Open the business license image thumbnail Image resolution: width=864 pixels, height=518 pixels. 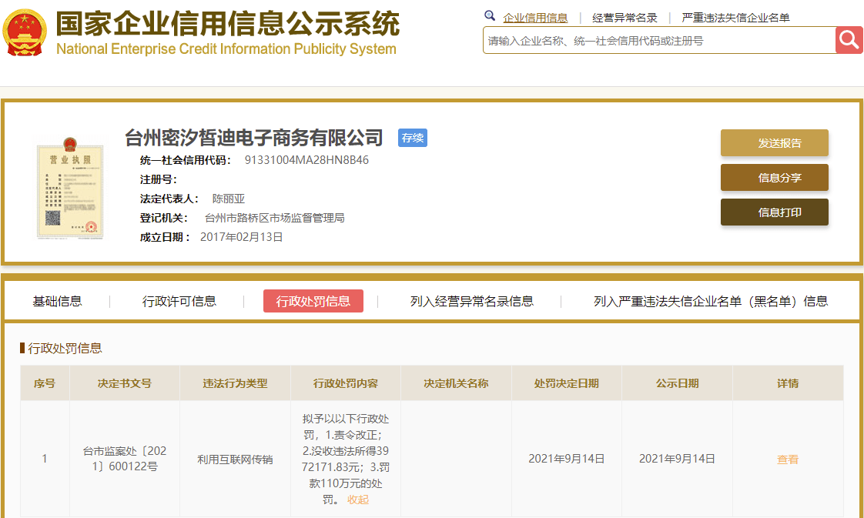[x=70, y=189]
